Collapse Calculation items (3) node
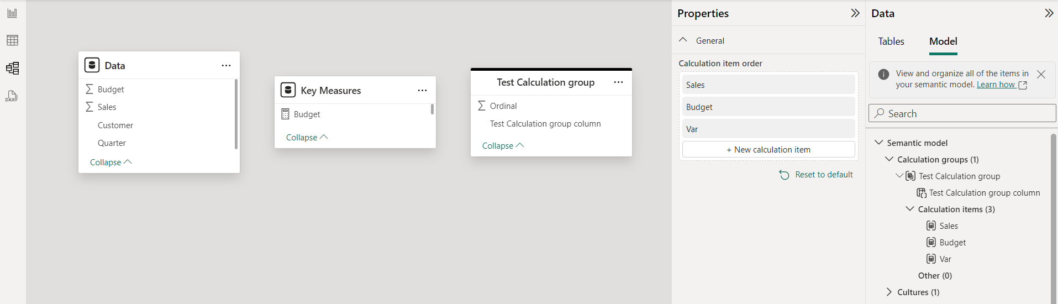This screenshot has height=304, width=1058. 910,208
